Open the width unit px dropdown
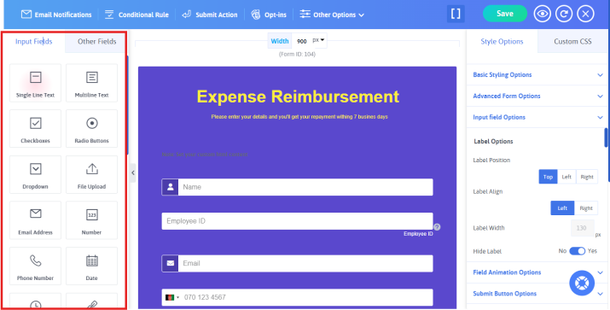This screenshot has width=610, height=310. (x=318, y=40)
